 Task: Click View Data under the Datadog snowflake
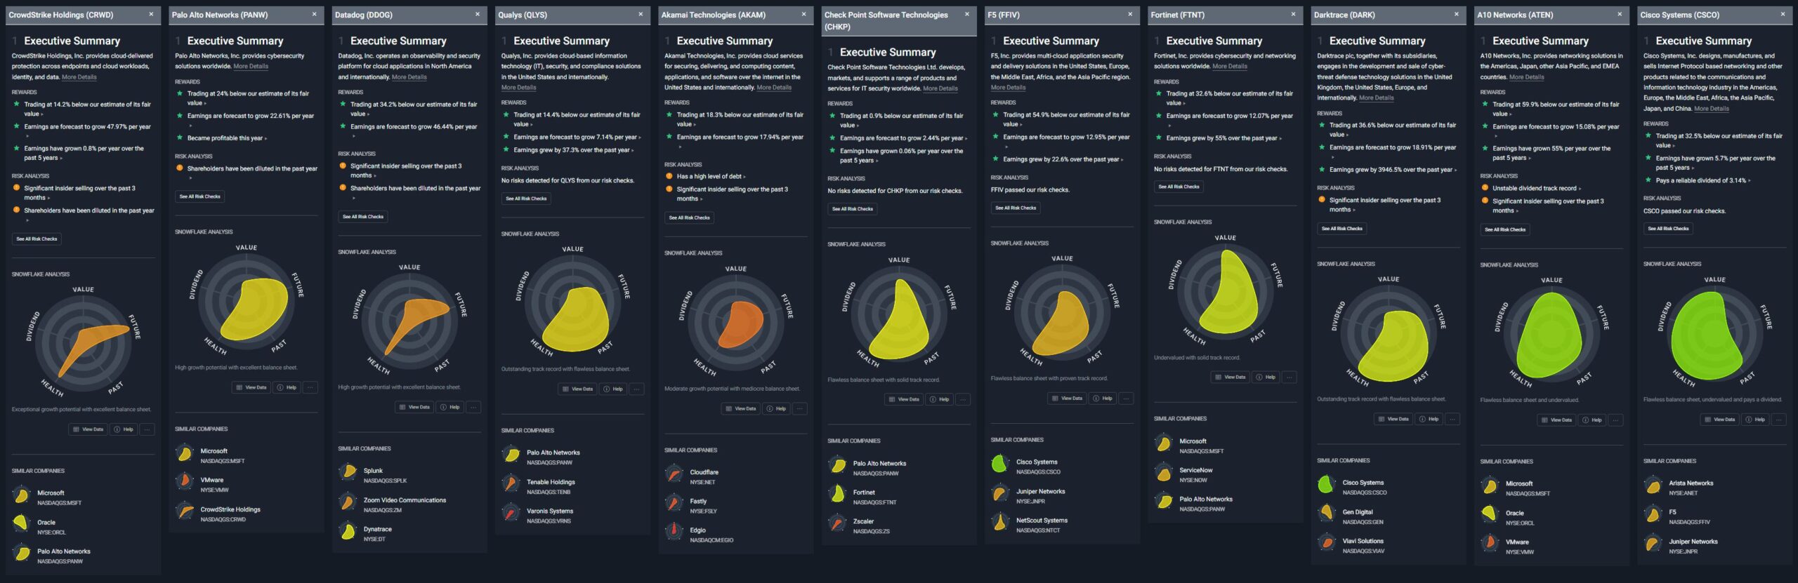(414, 407)
